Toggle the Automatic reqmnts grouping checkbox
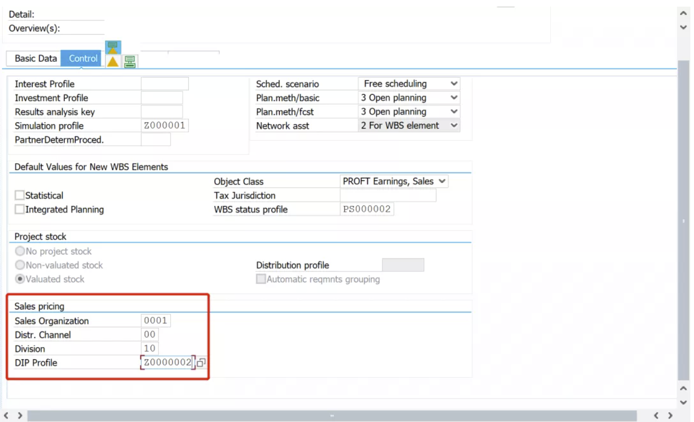Image resolution: width=694 pixels, height=422 pixels. 261,279
